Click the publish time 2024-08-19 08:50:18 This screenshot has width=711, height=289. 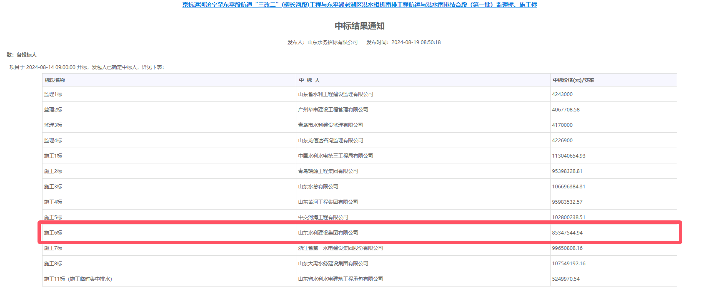[x=416, y=42]
